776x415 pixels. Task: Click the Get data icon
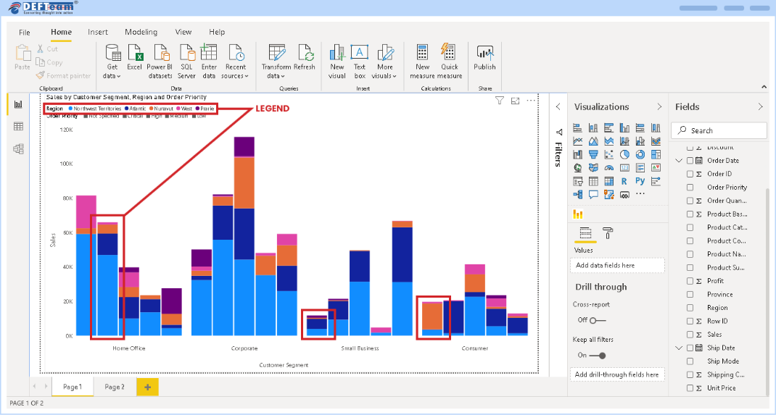[x=112, y=54]
